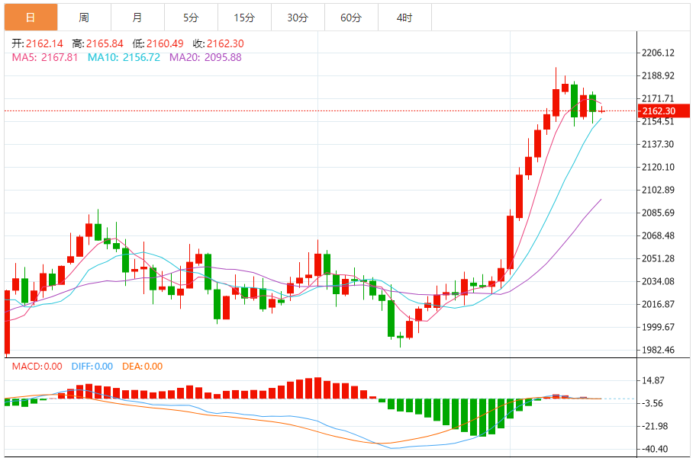696x458 pixels.
Task: Click the 2120.10 price axis label
Action: (x=659, y=167)
